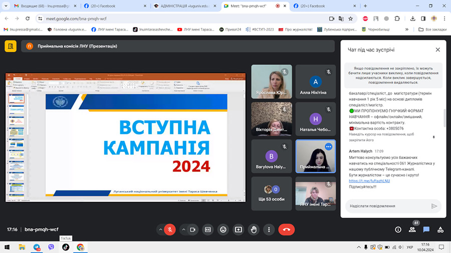Open camera permission icon in address bar
Screen dimensions: 451x253
(x=332, y=18)
